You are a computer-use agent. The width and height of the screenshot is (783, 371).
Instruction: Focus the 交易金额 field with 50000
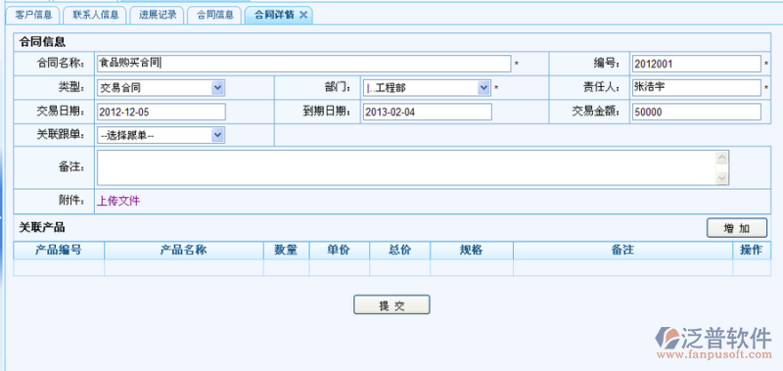point(696,112)
